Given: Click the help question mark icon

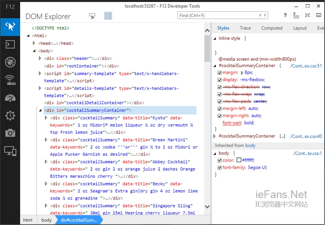Looking at the screenshot, I should pyautogui.click(x=285, y=15).
